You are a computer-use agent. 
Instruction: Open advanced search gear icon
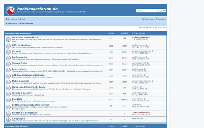tap(164, 11)
